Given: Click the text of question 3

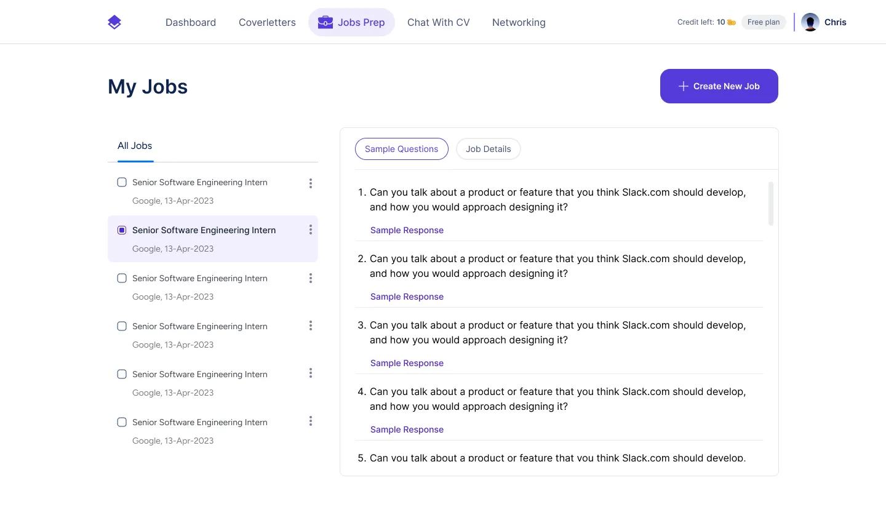Looking at the screenshot, I should 557,332.
